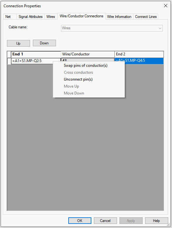This screenshot has width=172, height=228.
Task: Close the Connection Properties dialog
Action: (x=166, y=6)
